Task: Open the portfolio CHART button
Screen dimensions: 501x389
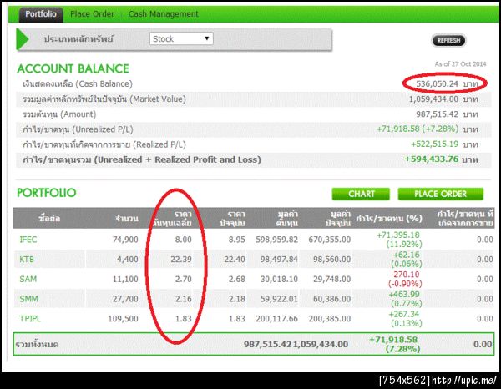Action: [x=361, y=194]
